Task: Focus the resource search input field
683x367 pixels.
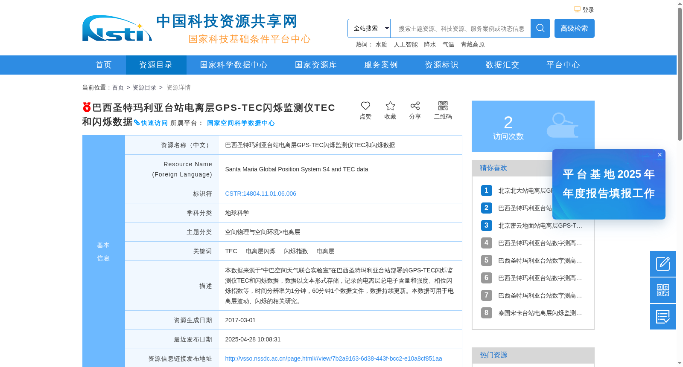Action: point(461,29)
